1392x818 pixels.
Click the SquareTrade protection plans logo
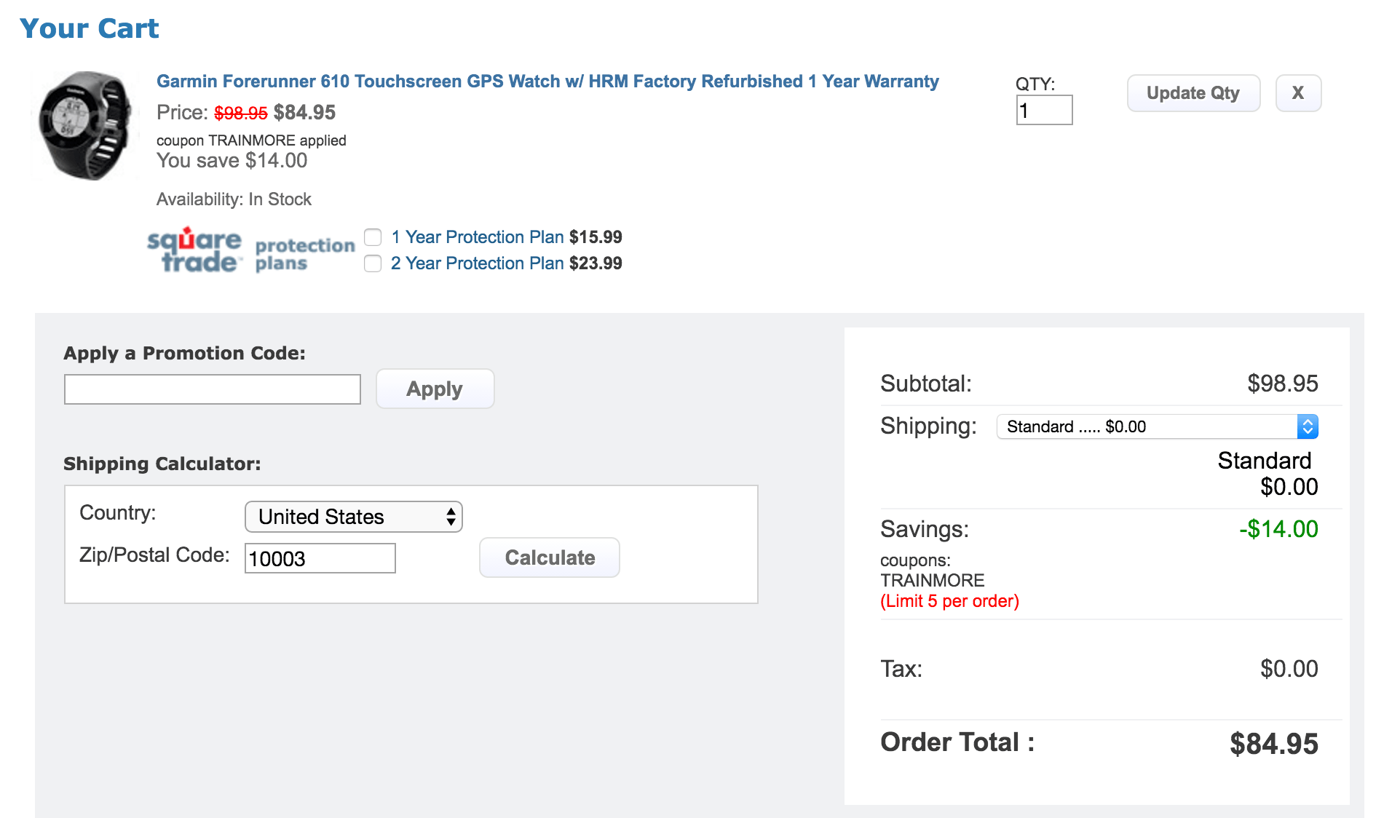click(x=250, y=250)
